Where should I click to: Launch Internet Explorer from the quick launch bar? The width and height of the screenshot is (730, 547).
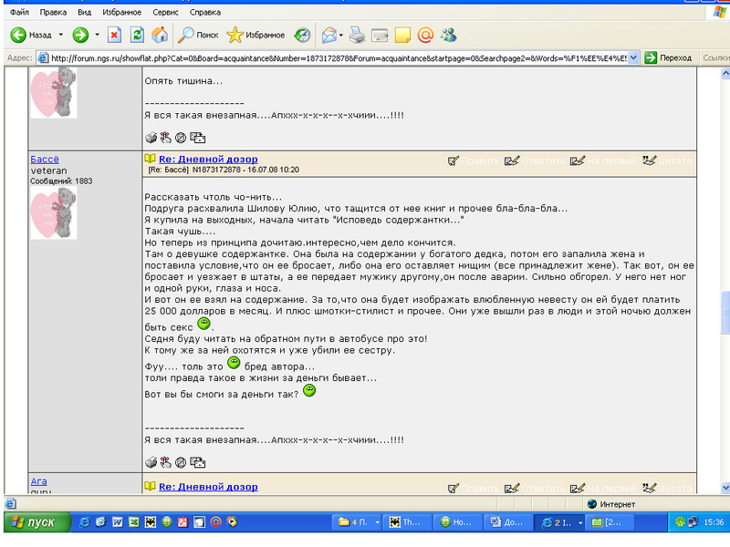pyautogui.click(x=84, y=522)
